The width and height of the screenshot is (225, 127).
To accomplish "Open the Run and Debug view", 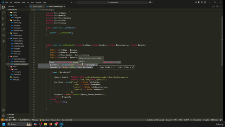I will pyautogui.click(x=3, y=24).
